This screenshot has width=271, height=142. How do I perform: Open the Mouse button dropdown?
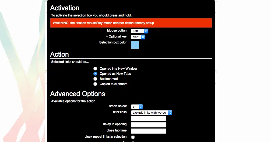pos(139,31)
